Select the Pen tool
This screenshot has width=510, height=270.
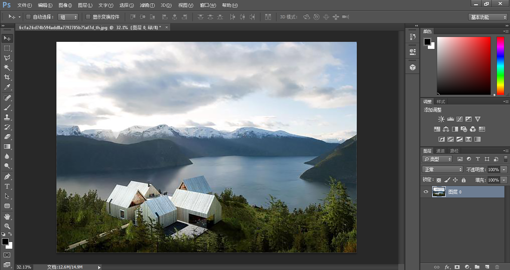[x=7, y=176]
